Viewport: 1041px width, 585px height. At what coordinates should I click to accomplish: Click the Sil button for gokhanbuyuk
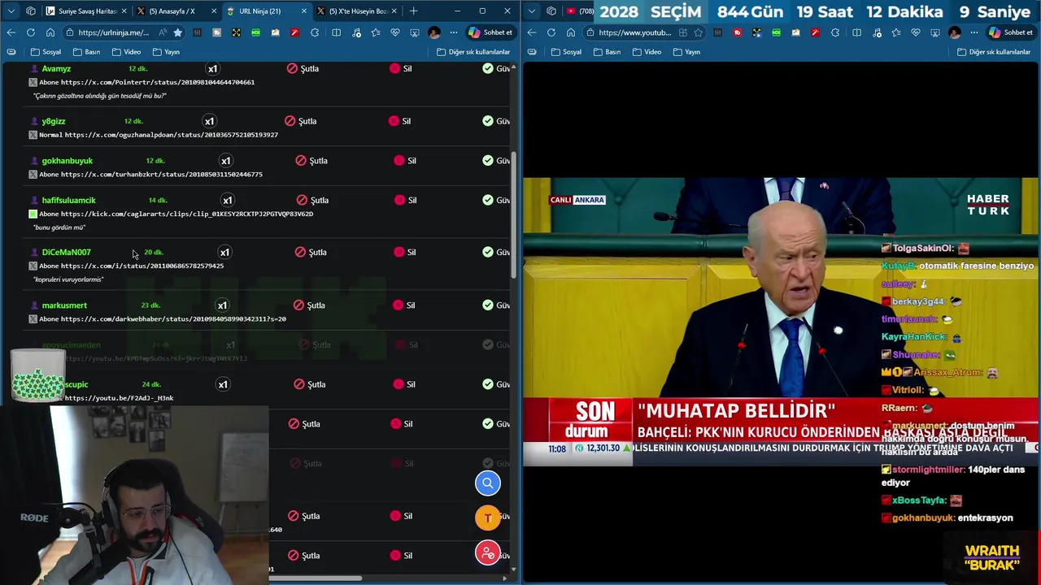[405, 161]
